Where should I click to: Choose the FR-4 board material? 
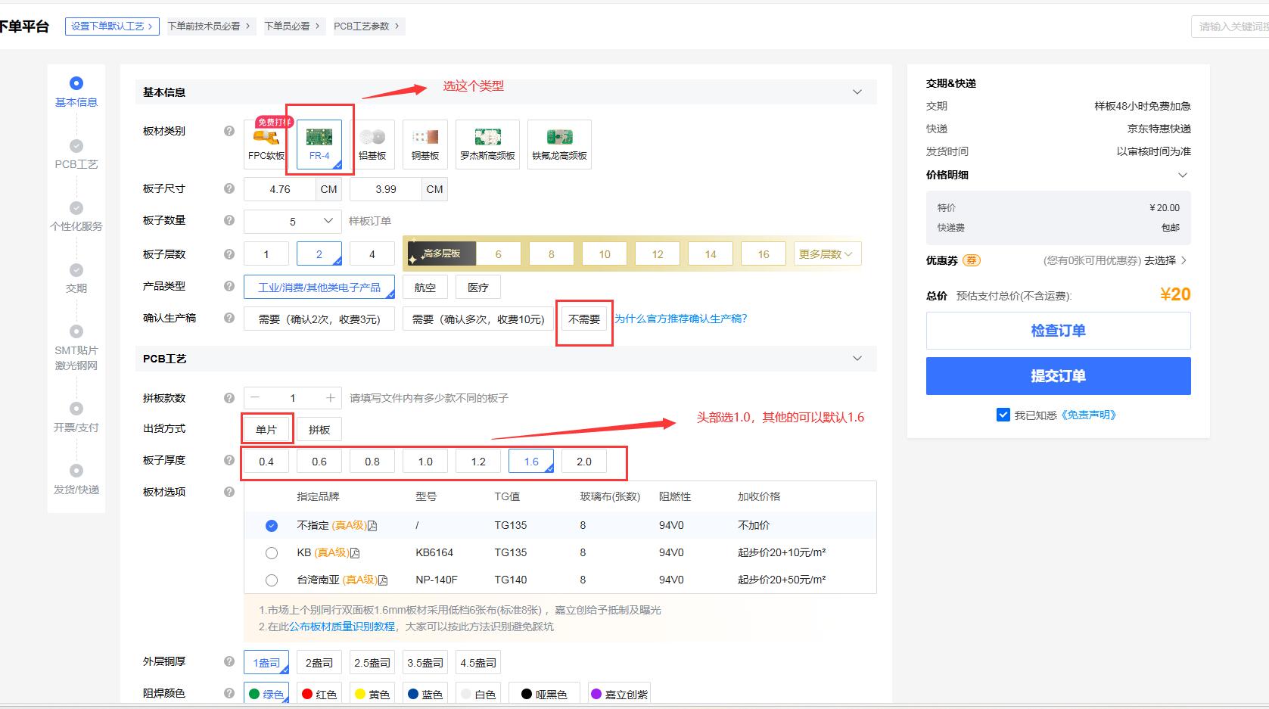point(319,144)
